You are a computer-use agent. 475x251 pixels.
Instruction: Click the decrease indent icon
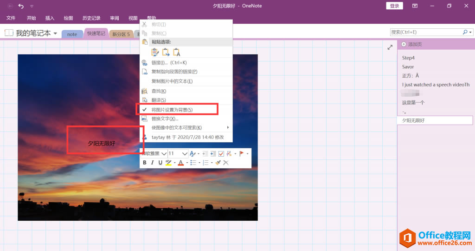(205, 153)
